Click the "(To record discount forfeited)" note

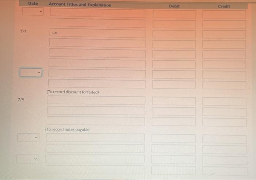click(73, 92)
